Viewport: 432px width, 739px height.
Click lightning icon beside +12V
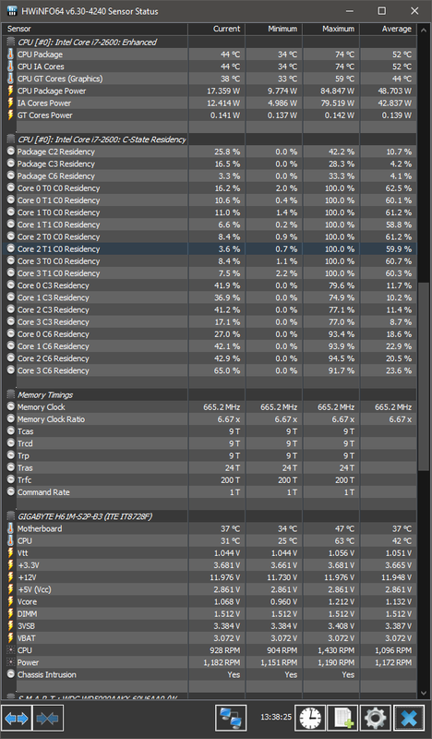pyautogui.click(x=10, y=577)
